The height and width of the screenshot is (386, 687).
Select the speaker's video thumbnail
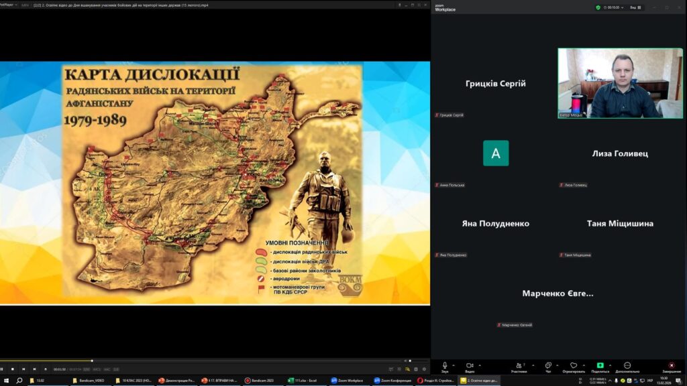pyautogui.click(x=620, y=83)
